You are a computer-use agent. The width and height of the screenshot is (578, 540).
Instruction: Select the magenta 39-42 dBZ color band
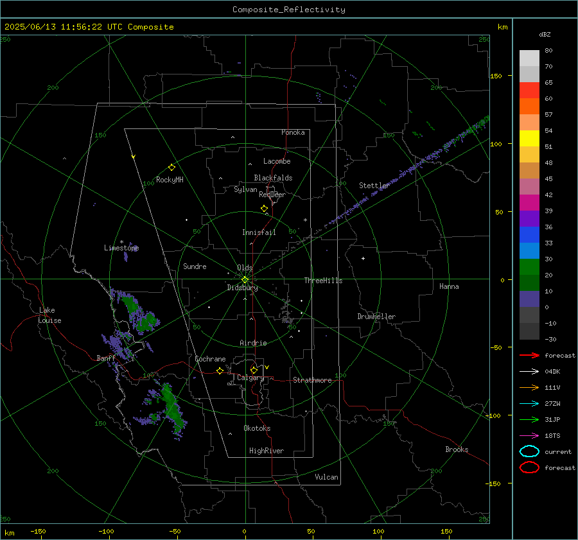(x=529, y=203)
